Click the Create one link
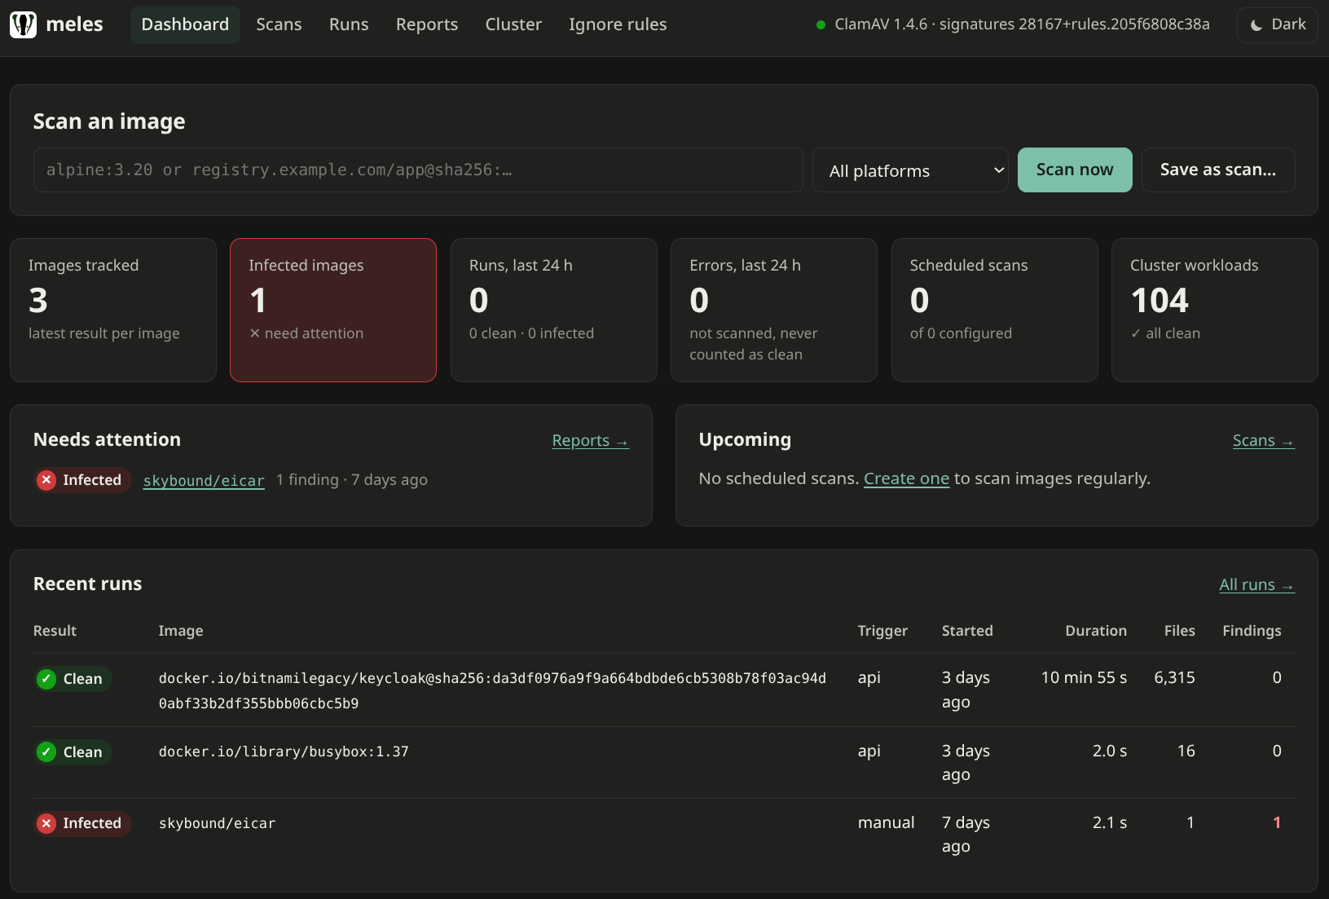 (906, 478)
